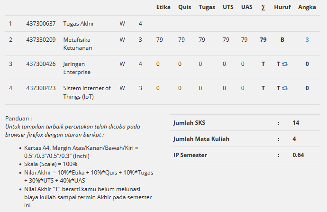This screenshot has width=327, height=212.
Task: Click course code 437330209
Action: (41, 40)
